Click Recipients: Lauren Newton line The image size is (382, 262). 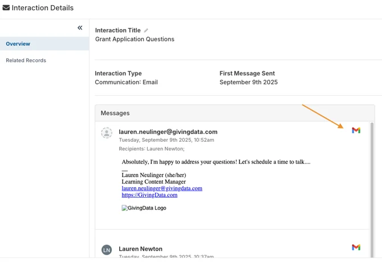(152, 149)
